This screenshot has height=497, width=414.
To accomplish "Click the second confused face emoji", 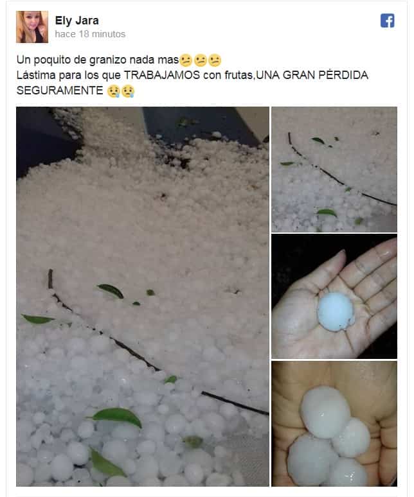I will [200, 60].
